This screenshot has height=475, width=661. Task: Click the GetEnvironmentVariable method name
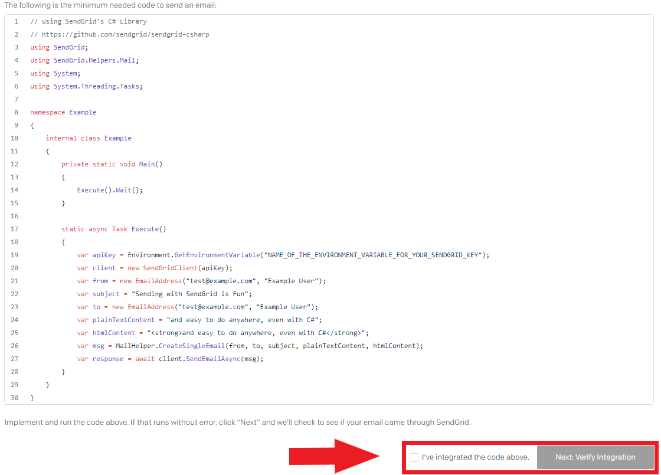(217, 255)
